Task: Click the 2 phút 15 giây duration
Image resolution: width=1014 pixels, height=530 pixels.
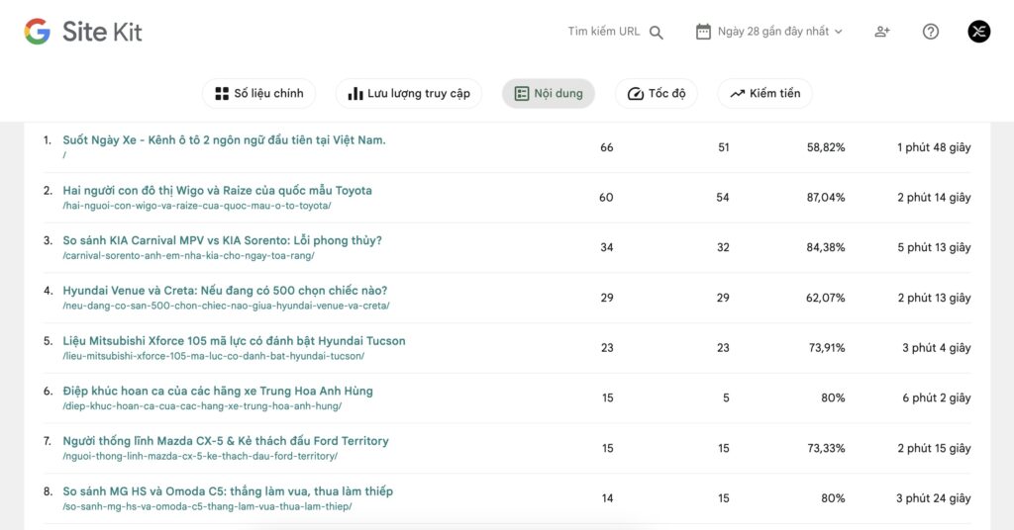Action: pos(934,448)
